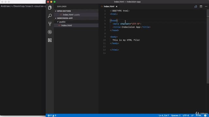Click the 'This is my HTML file!' text
Image resolution: width=209 pixels, height=117 pixels.
pos(126,40)
